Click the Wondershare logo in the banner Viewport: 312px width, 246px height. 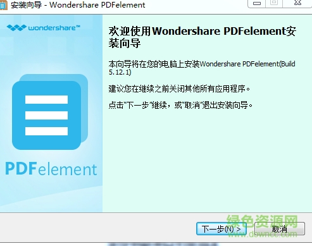coord(43,28)
